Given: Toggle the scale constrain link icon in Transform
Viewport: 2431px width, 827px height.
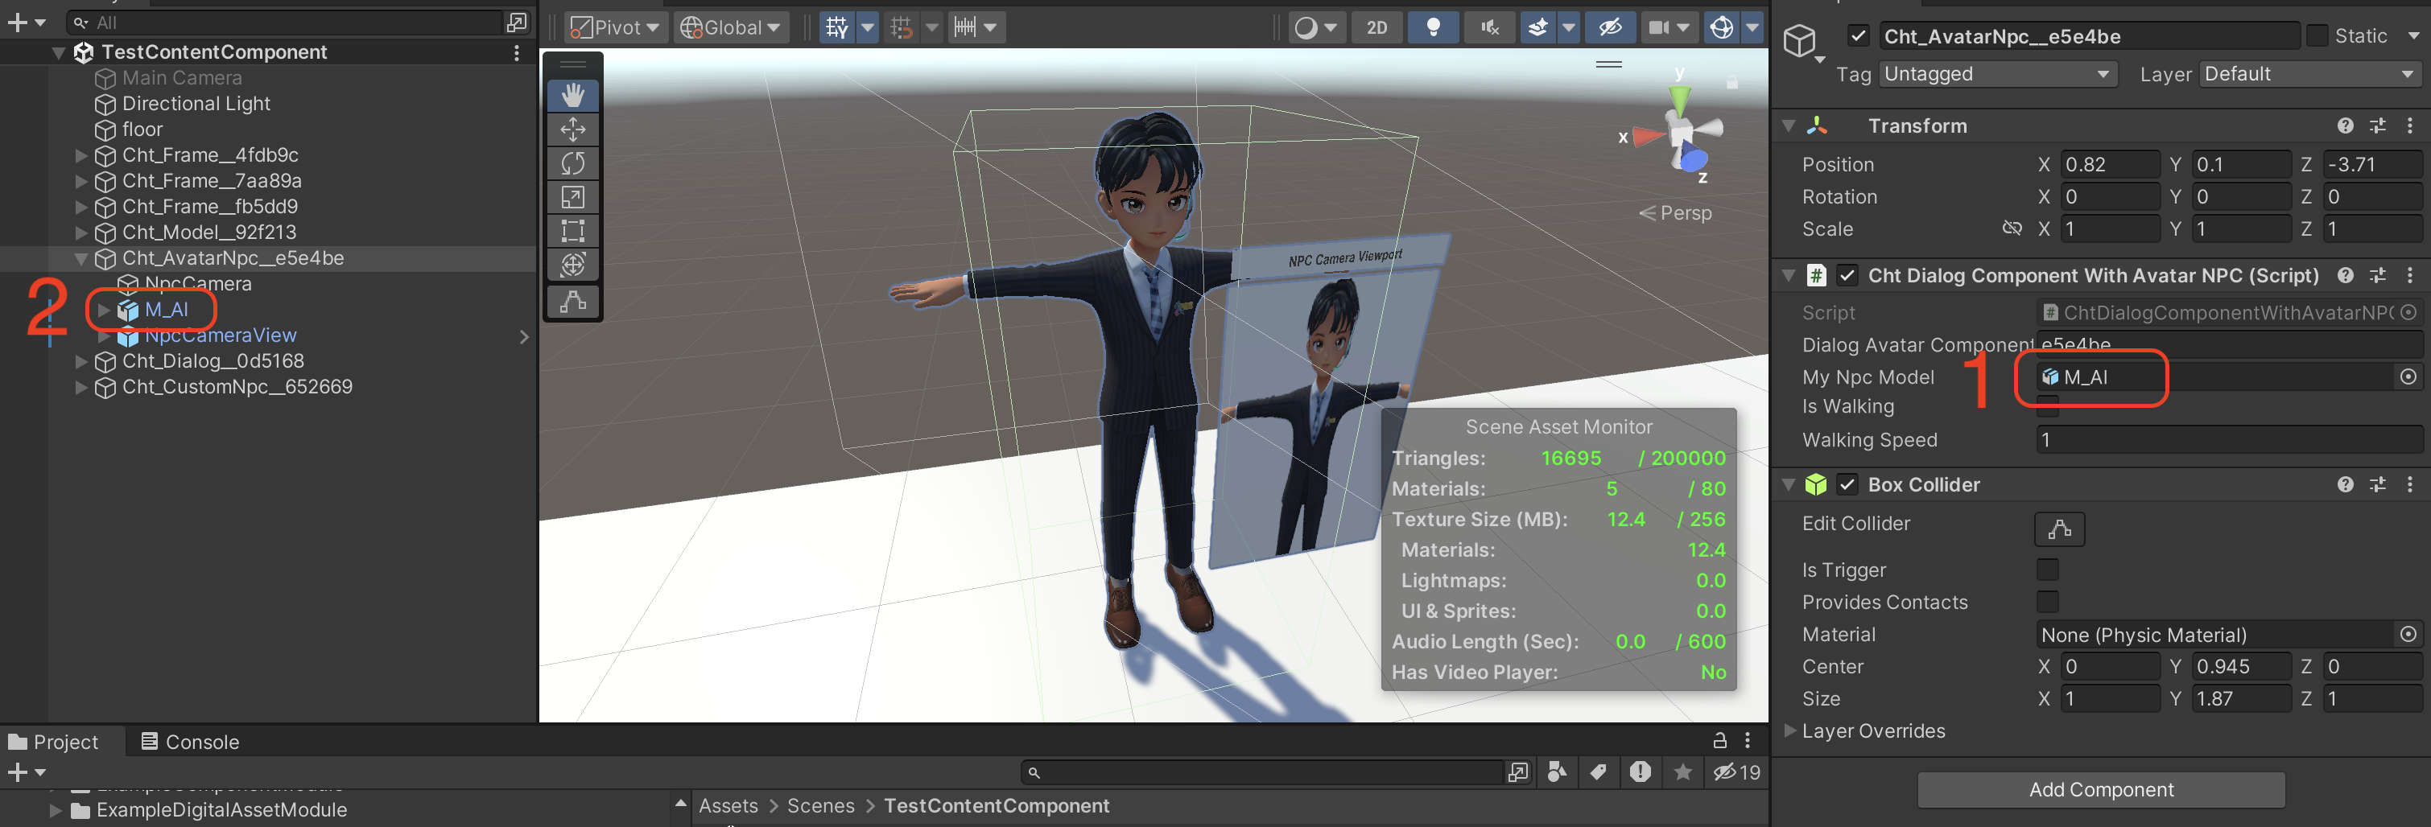Looking at the screenshot, I should (x=2013, y=228).
